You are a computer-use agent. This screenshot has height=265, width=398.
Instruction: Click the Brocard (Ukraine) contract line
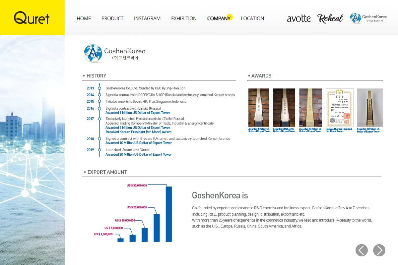tap(167, 139)
